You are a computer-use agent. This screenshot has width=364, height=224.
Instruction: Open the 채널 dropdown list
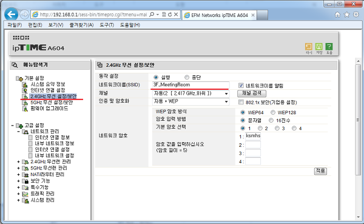[191, 93]
